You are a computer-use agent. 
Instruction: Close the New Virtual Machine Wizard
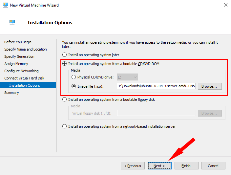coord(225,5)
